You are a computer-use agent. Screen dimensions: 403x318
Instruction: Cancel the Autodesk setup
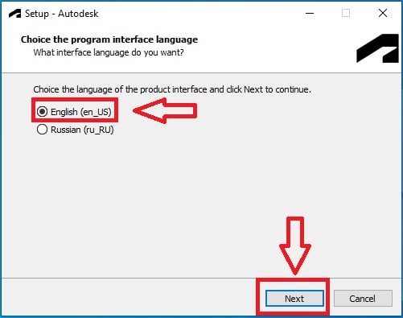363,298
